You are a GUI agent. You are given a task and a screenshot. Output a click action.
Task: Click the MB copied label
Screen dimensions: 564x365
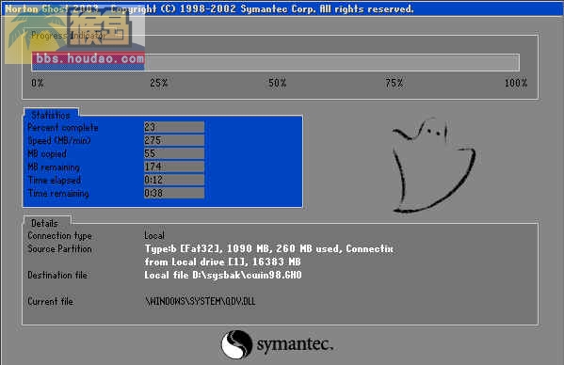click(x=47, y=153)
